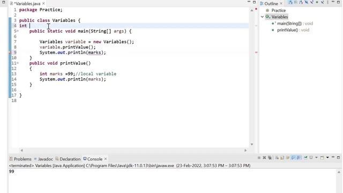Click 'package Practice;' on line 1
Image resolution: width=343 pixels, height=193 pixels.
41,10
